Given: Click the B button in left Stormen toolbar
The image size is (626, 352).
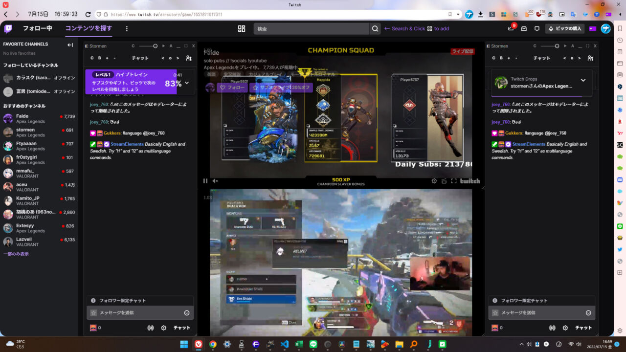Looking at the screenshot, I should tap(99, 58).
